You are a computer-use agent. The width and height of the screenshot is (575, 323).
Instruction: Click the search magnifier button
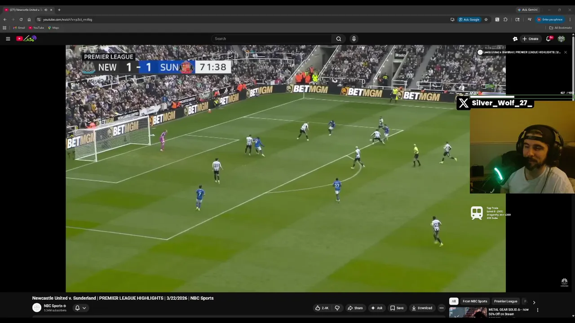[339, 39]
